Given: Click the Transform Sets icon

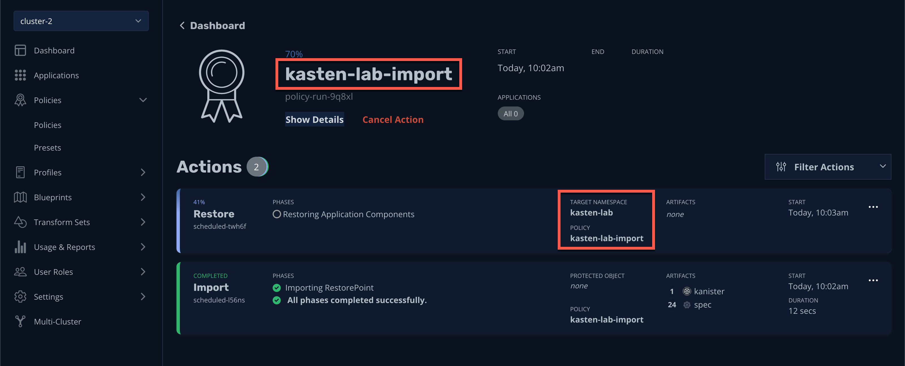Looking at the screenshot, I should pyautogui.click(x=20, y=222).
